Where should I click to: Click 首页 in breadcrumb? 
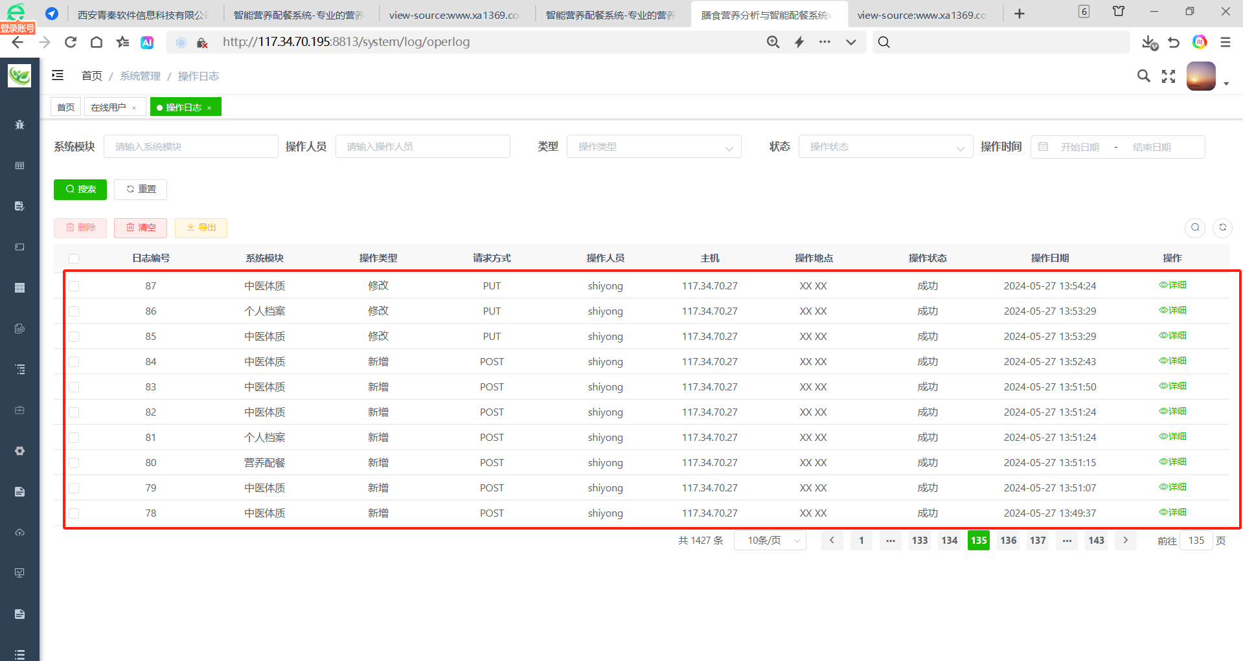91,76
